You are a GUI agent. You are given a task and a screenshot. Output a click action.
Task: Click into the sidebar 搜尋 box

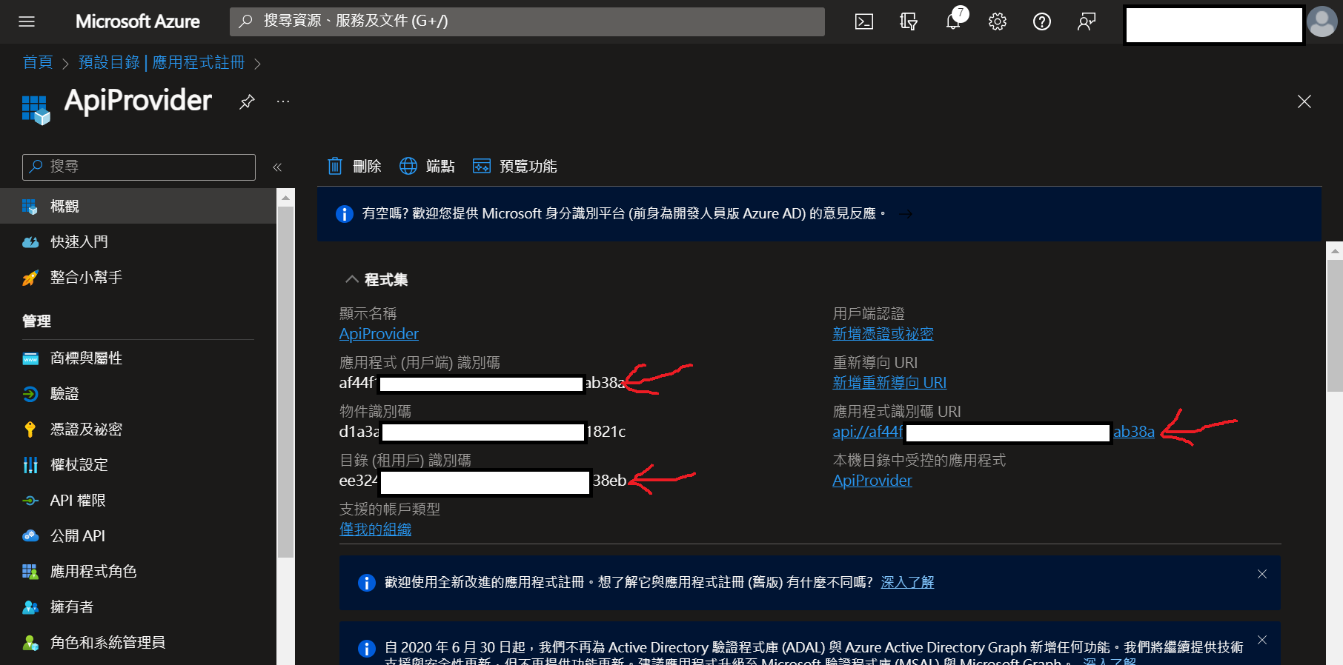pyautogui.click(x=139, y=167)
